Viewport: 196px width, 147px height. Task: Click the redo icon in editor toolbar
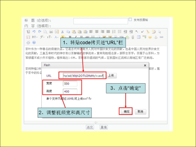tap(39, 32)
